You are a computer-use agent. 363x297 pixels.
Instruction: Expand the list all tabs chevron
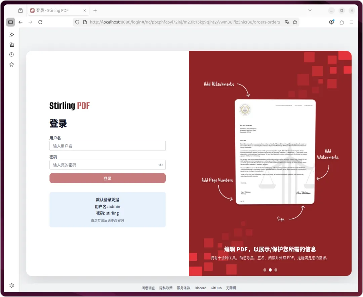tap(310, 11)
